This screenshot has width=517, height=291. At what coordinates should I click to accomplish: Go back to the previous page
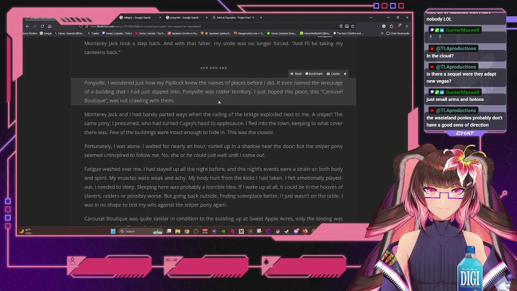point(27,26)
